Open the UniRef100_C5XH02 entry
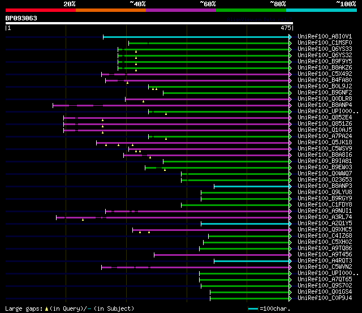Screen dimensions: 362x313 click(325, 242)
